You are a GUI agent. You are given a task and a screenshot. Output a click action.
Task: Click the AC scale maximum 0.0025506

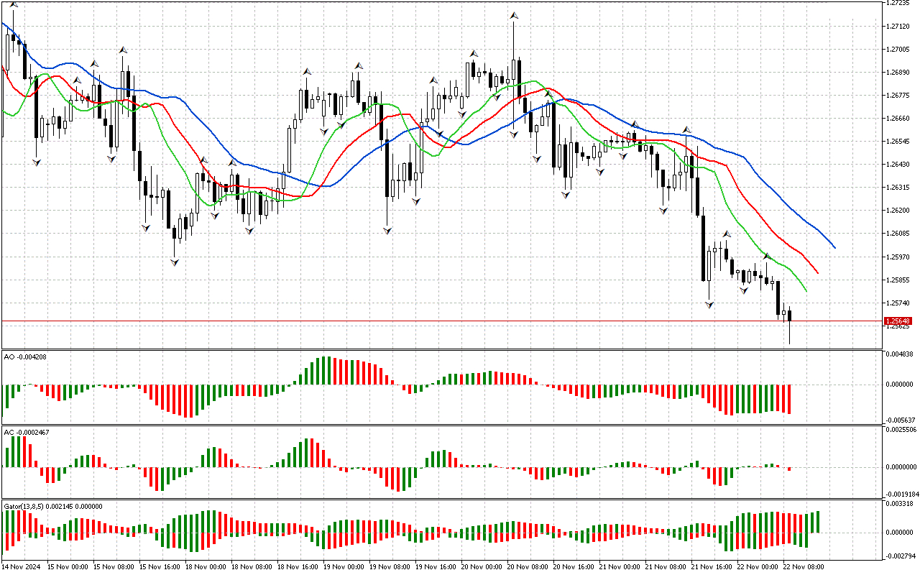coord(901,429)
